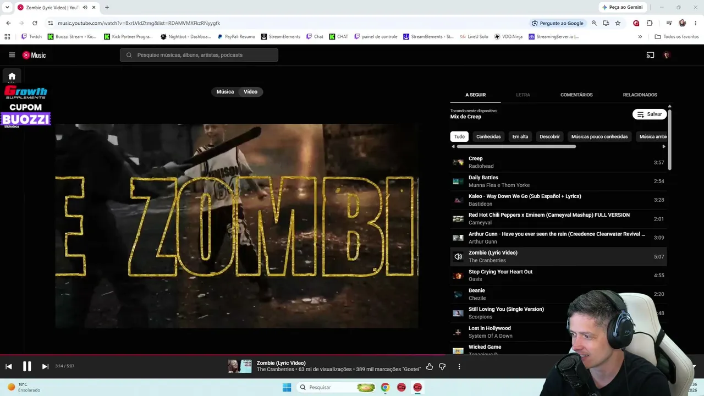
Task: Open the Windows Start menu
Action: tap(287, 387)
